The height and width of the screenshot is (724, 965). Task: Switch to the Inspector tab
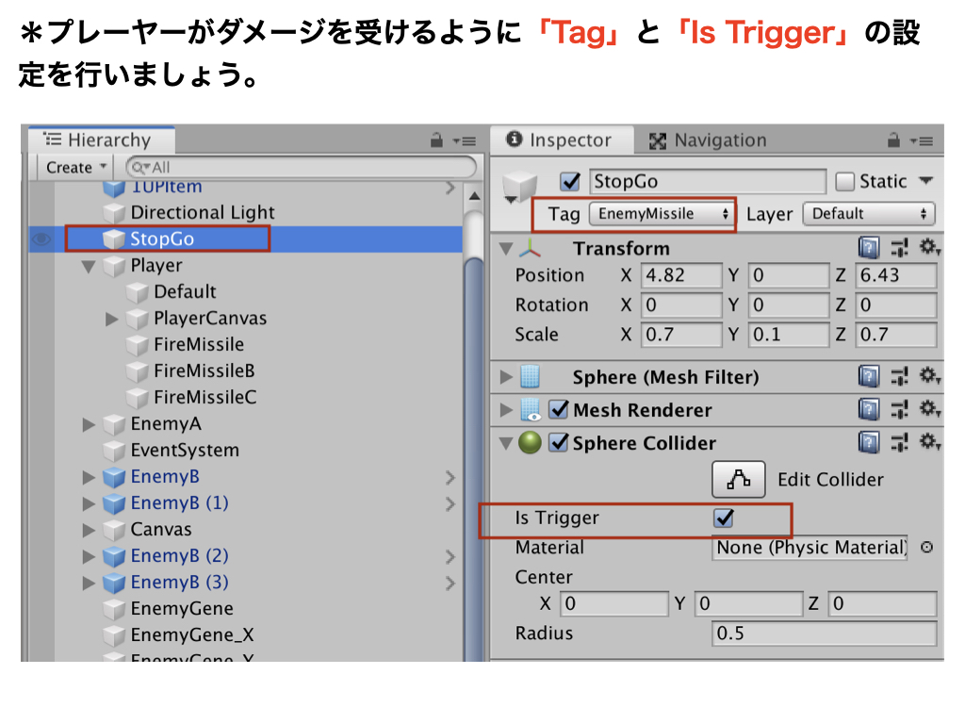point(562,140)
